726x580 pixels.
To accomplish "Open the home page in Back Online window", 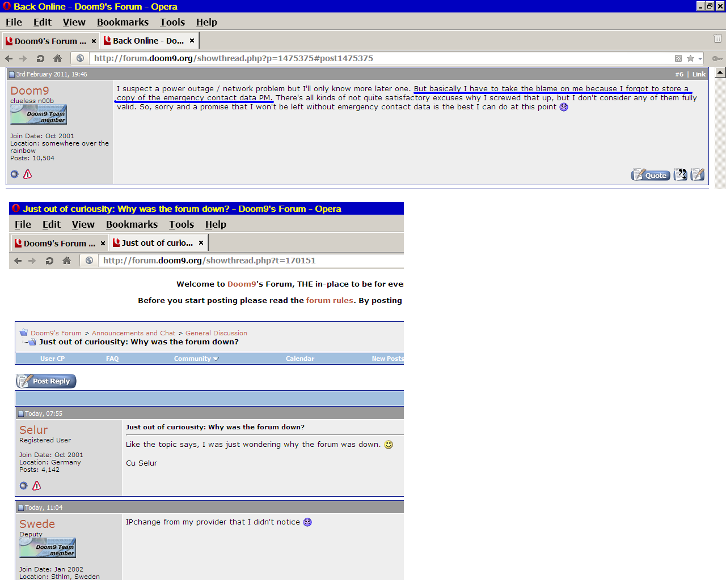I will [x=57, y=58].
